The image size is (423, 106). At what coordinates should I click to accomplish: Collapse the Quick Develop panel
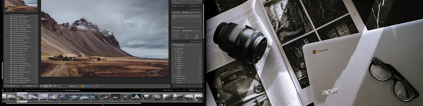[x=201, y=6]
